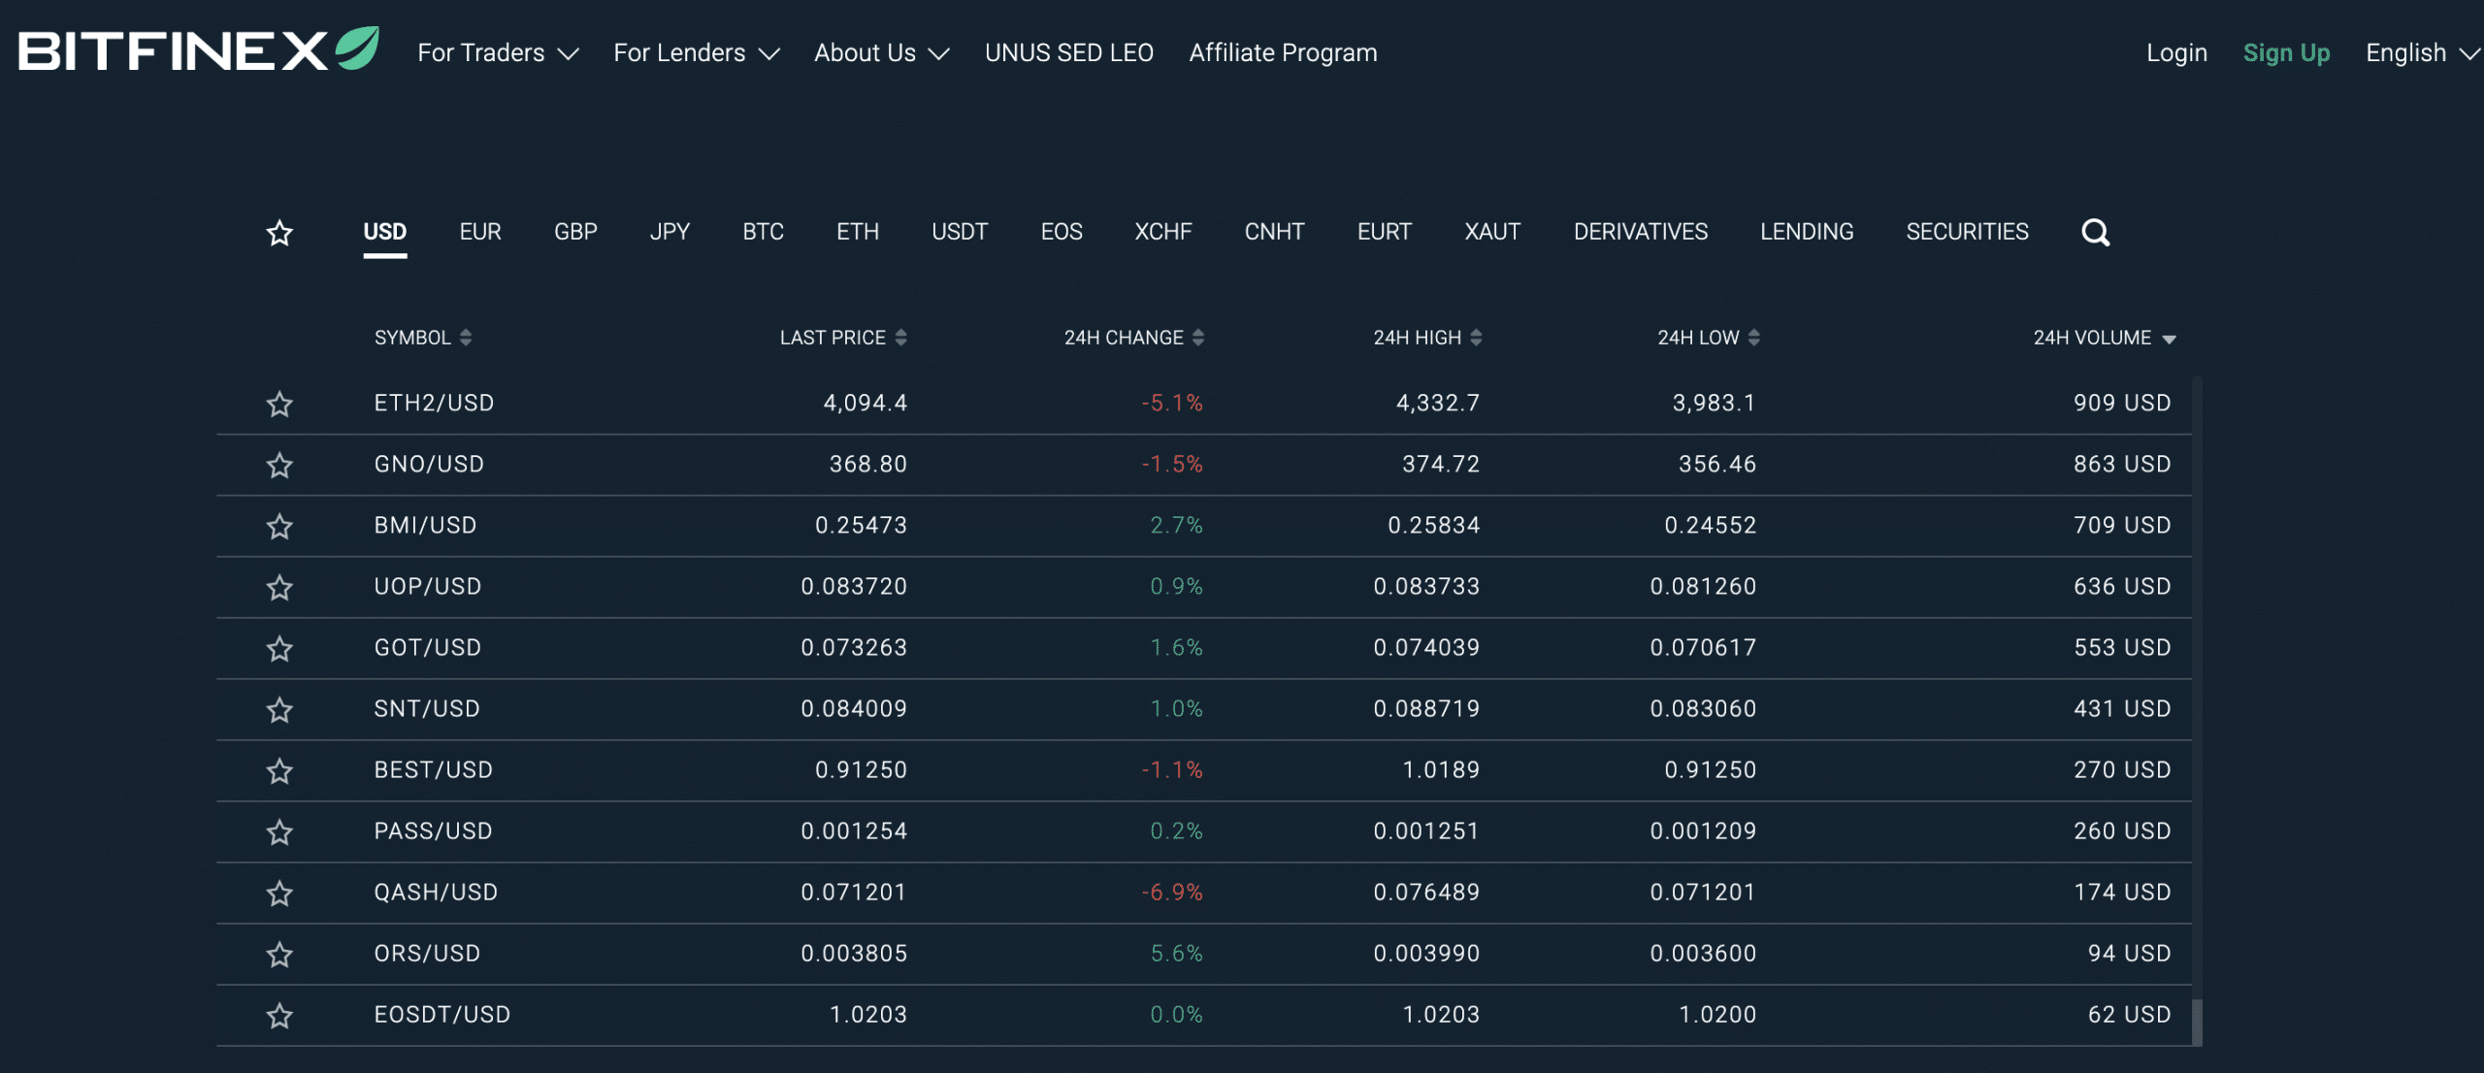Open the LENDING tab
2484x1073 pixels.
1807,232
